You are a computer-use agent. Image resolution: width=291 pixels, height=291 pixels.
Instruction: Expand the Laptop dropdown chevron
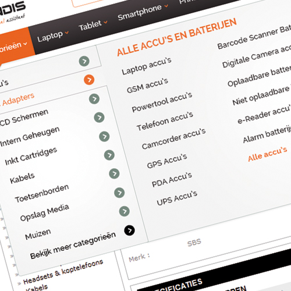66,33
